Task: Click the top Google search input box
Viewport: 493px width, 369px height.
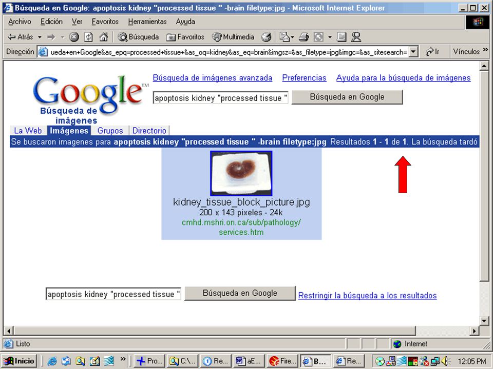Action: [x=220, y=98]
